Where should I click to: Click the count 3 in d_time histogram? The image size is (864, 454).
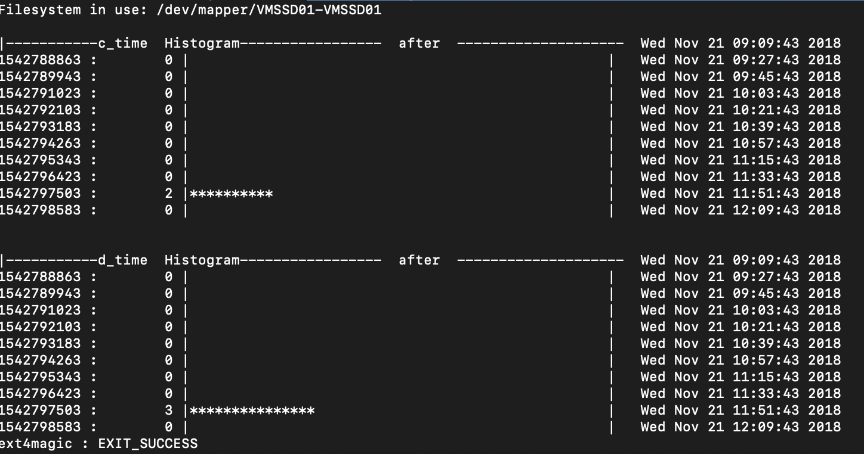pos(169,411)
